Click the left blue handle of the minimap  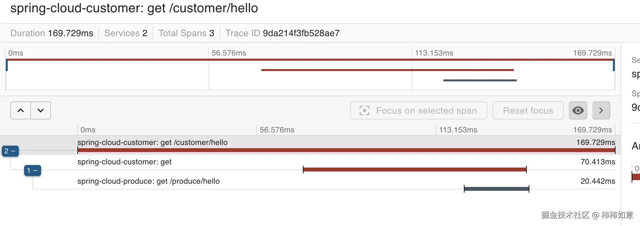coord(7,65)
